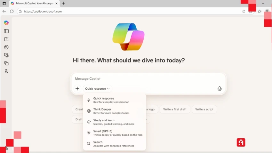
Task: Open the image gallery sidebar icon
Action: tap(6, 55)
